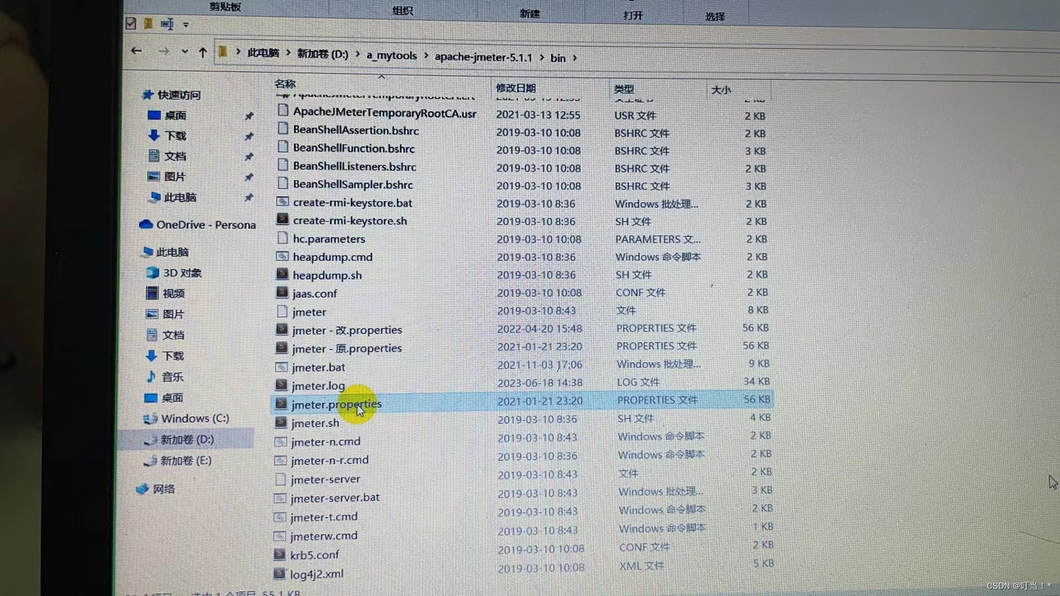Click the apache-jmeter-5.1.1 breadcrumb segment
The height and width of the screenshot is (596, 1060).
[x=483, y=57]
